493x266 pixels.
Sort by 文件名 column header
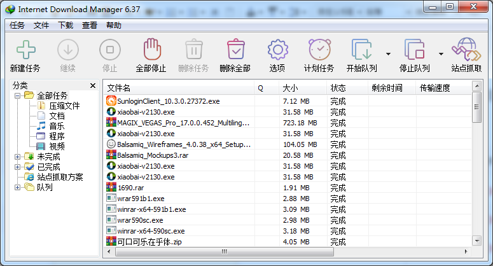(x=179, y=88)
